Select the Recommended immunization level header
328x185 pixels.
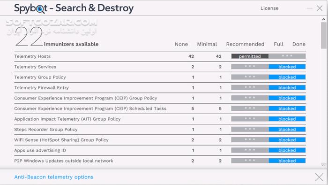(x=245, y=44)
